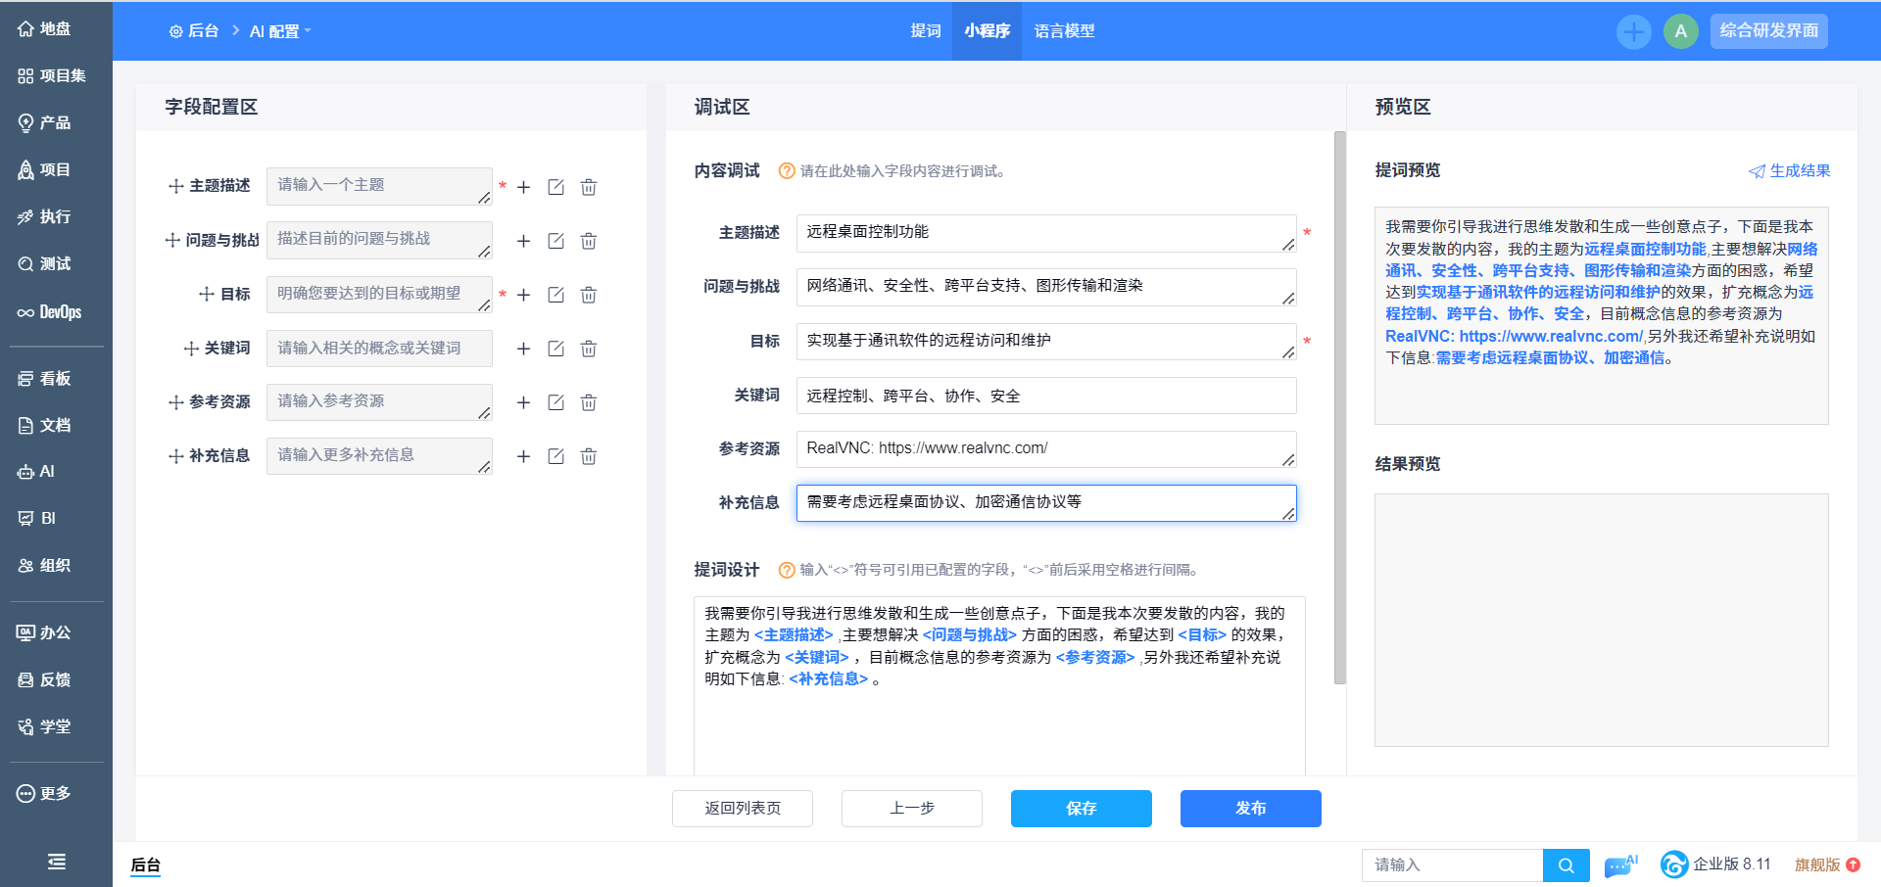This screenshot has height=887, width=1881.
Task: Click the trash icon for 补充信息
Action: point(588,456)
